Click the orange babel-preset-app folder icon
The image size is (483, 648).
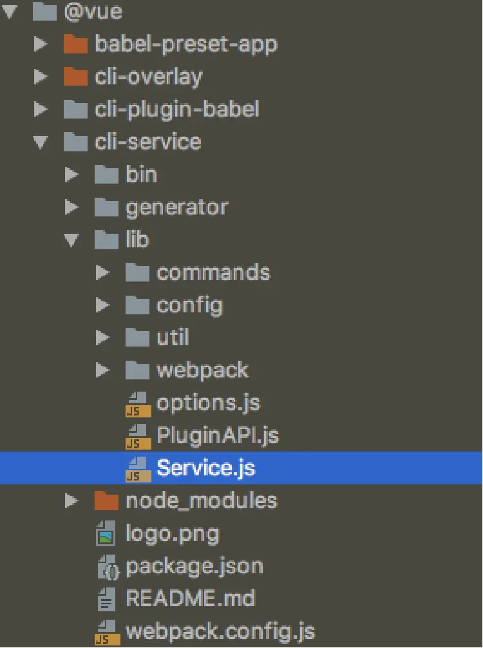tap(75, 44)
